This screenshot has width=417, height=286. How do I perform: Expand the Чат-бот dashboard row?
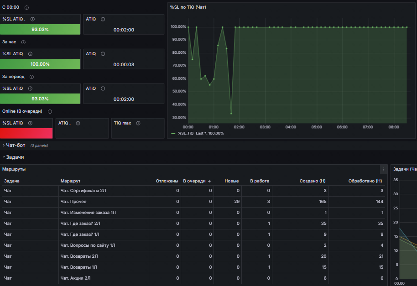coord(16,146)
